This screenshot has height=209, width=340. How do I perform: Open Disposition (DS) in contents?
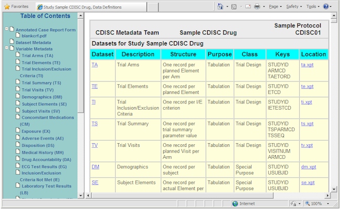tap(38, 146)
